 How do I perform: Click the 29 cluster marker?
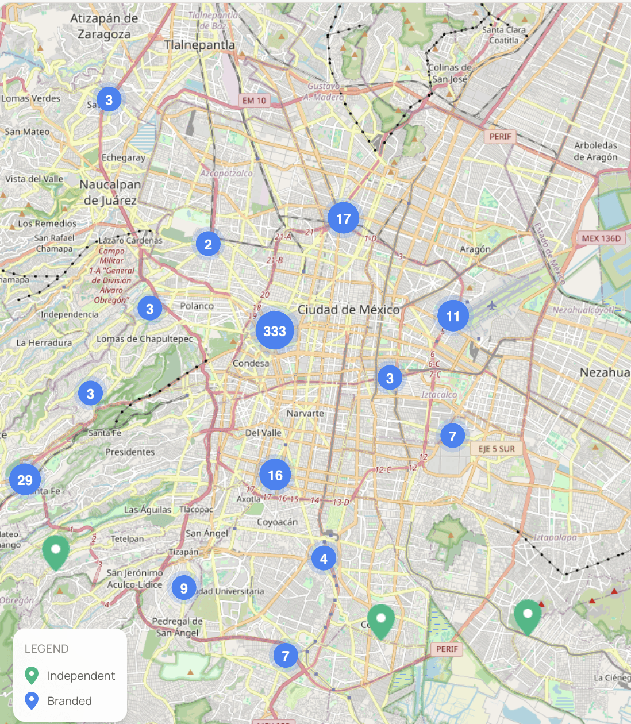point(25,480)
